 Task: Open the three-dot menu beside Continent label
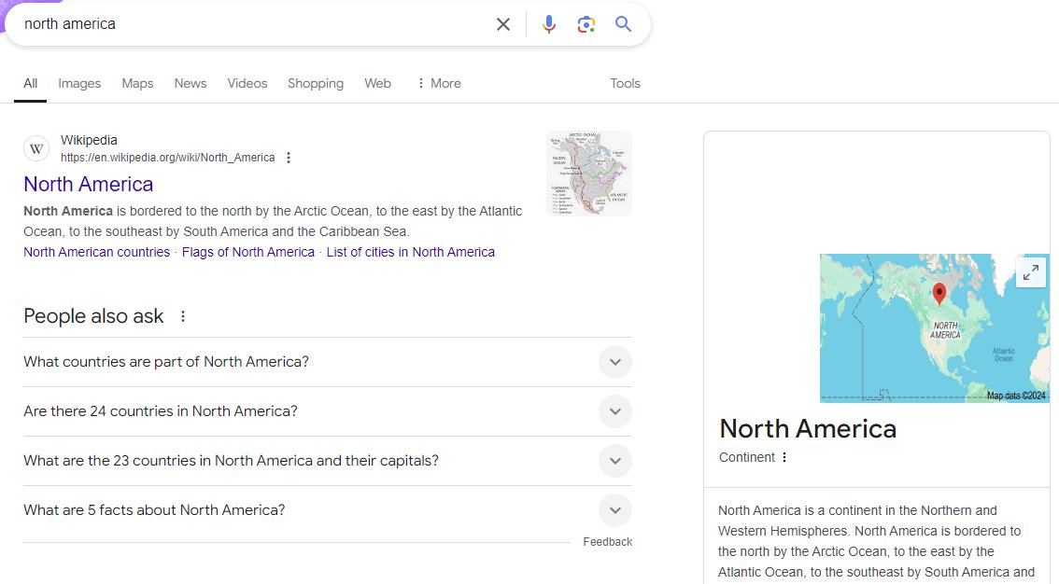pos(784,457)
